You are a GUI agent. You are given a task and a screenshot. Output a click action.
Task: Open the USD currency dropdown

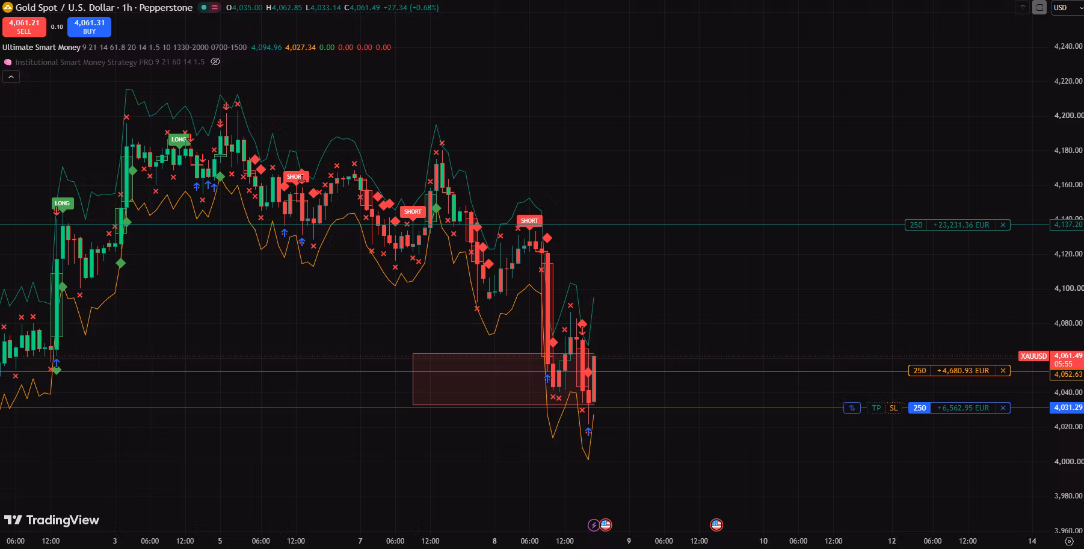pyautogui.click(x=1067, y=8)
